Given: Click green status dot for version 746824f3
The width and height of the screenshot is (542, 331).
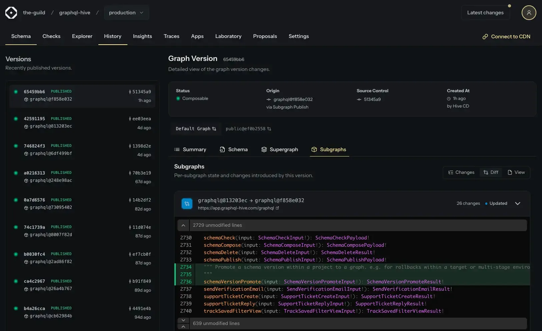Looking at the screenshot, I should point(16,146).
